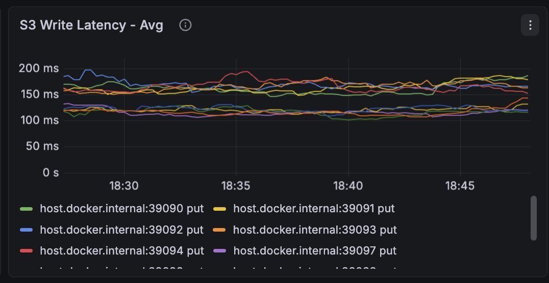Click the 18:40 time axis label

tap(348, 185)
